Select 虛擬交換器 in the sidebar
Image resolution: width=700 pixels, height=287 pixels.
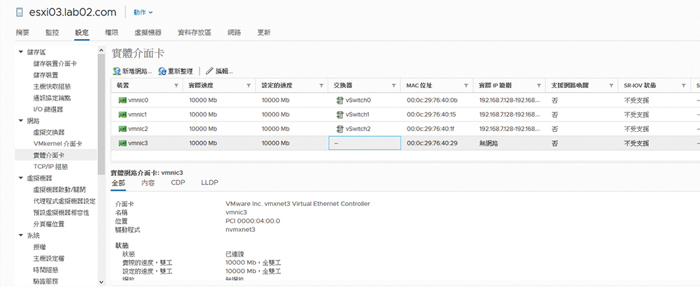click(49, 133)
